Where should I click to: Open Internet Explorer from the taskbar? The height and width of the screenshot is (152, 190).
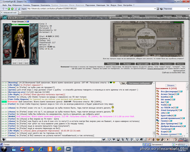41,149
